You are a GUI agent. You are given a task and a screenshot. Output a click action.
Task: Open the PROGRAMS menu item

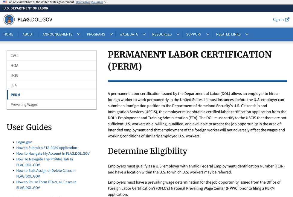96,34
